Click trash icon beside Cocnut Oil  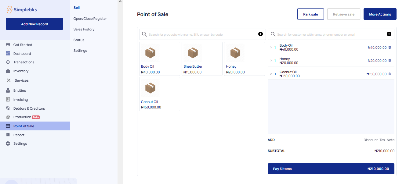[x=390, y=74]
